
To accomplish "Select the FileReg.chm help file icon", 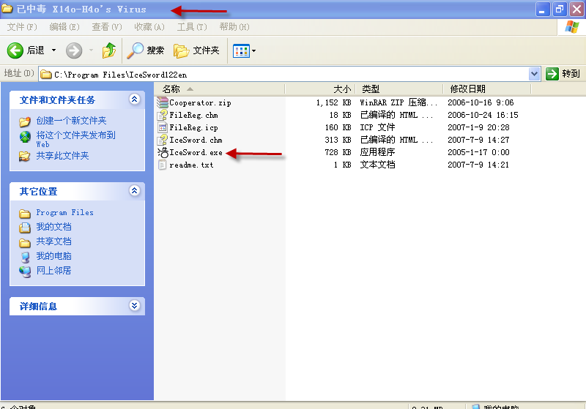I will click(163, 115).
